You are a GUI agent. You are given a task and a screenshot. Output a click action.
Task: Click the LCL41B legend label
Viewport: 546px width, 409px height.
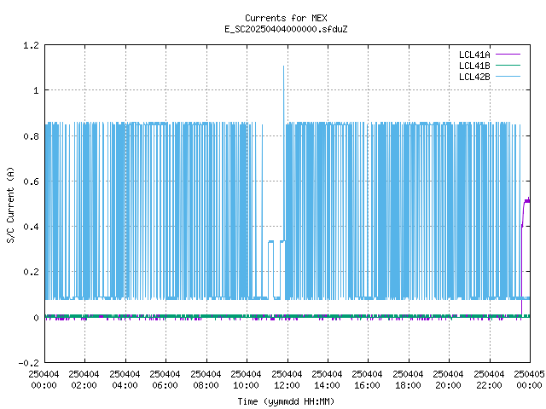(474, 66)
